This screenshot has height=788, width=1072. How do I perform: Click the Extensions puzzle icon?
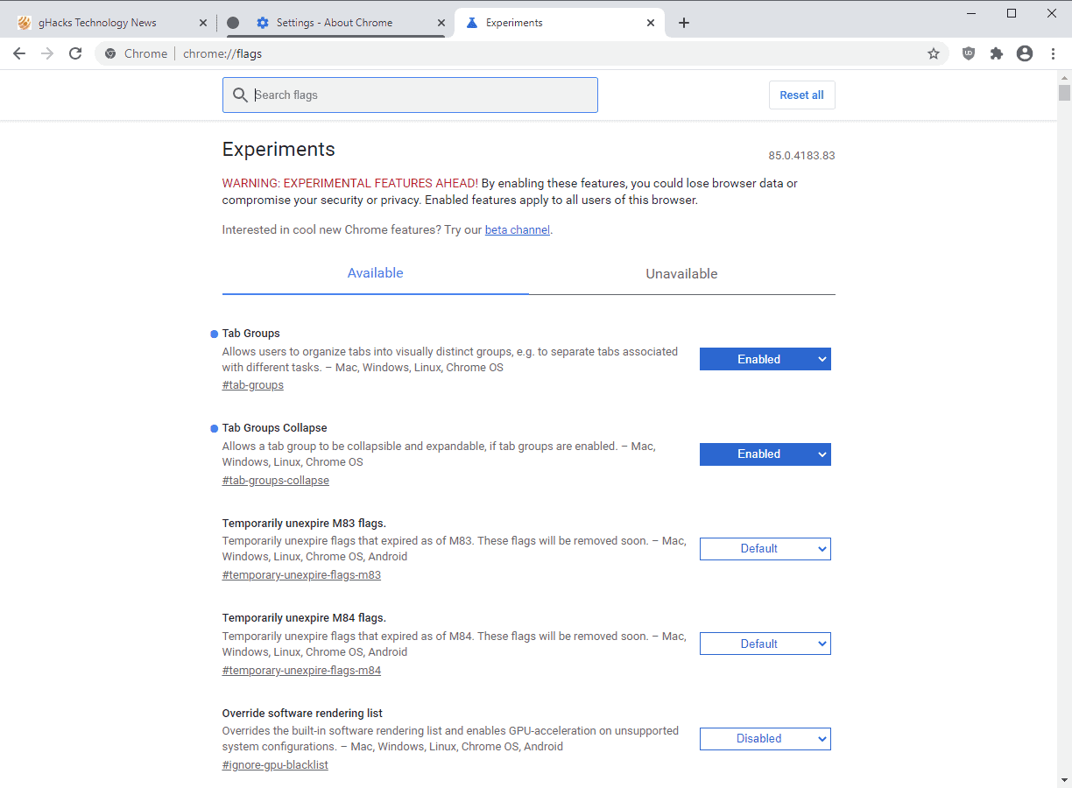pos(997,53)
